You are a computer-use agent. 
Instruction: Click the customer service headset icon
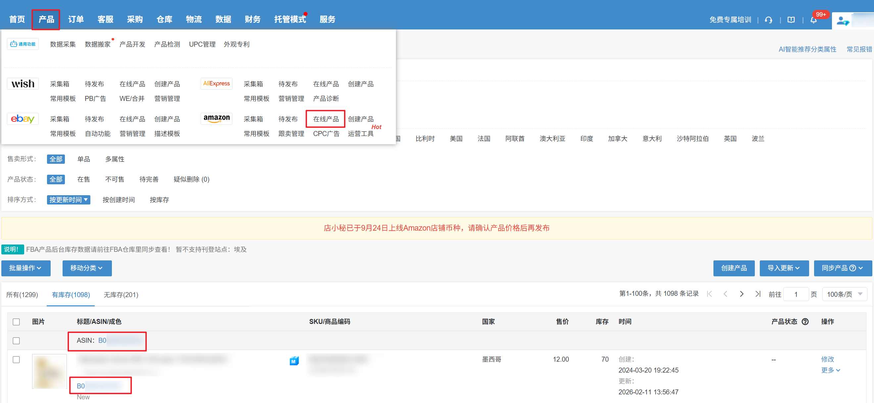point(768,20)
